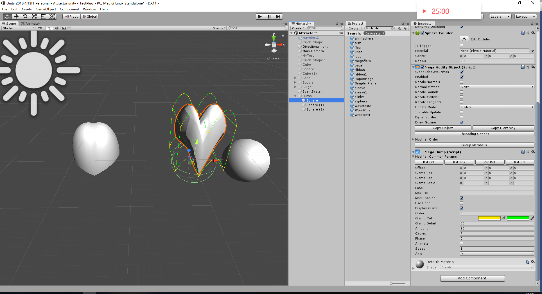Toggle Is Trigger checkbox

(x=462, y=46)
